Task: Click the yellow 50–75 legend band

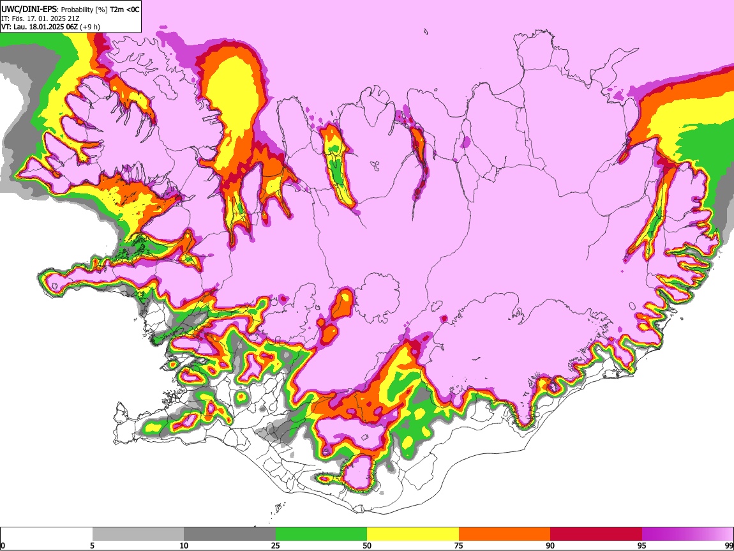Action: 413,534
